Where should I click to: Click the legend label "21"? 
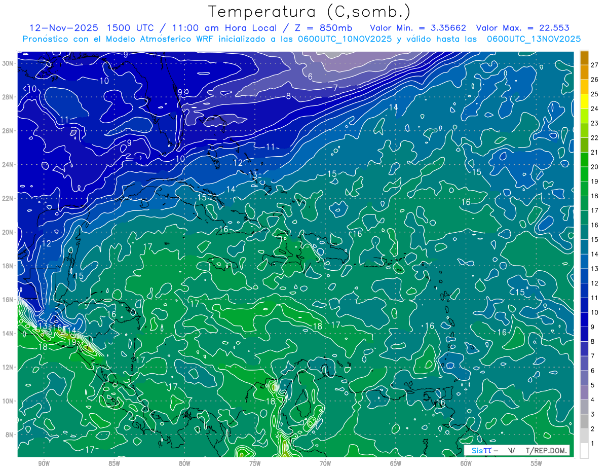pyautogui.click(x=594, y=152)
